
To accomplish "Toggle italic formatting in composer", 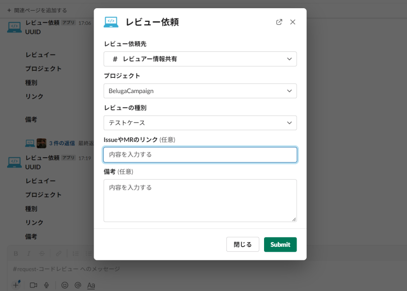I will point(28,253).
